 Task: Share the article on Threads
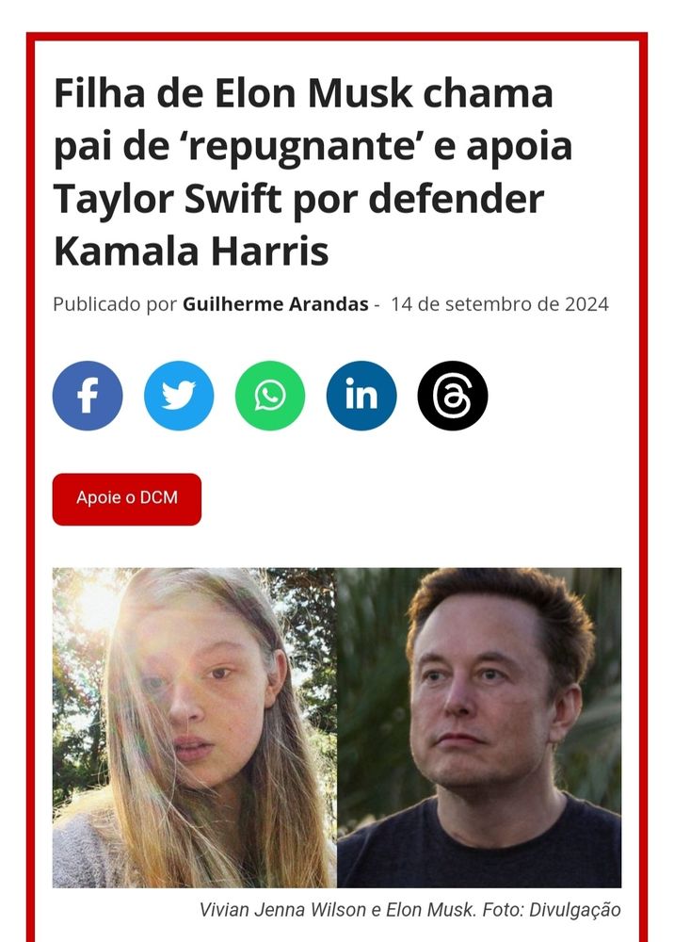453,396
